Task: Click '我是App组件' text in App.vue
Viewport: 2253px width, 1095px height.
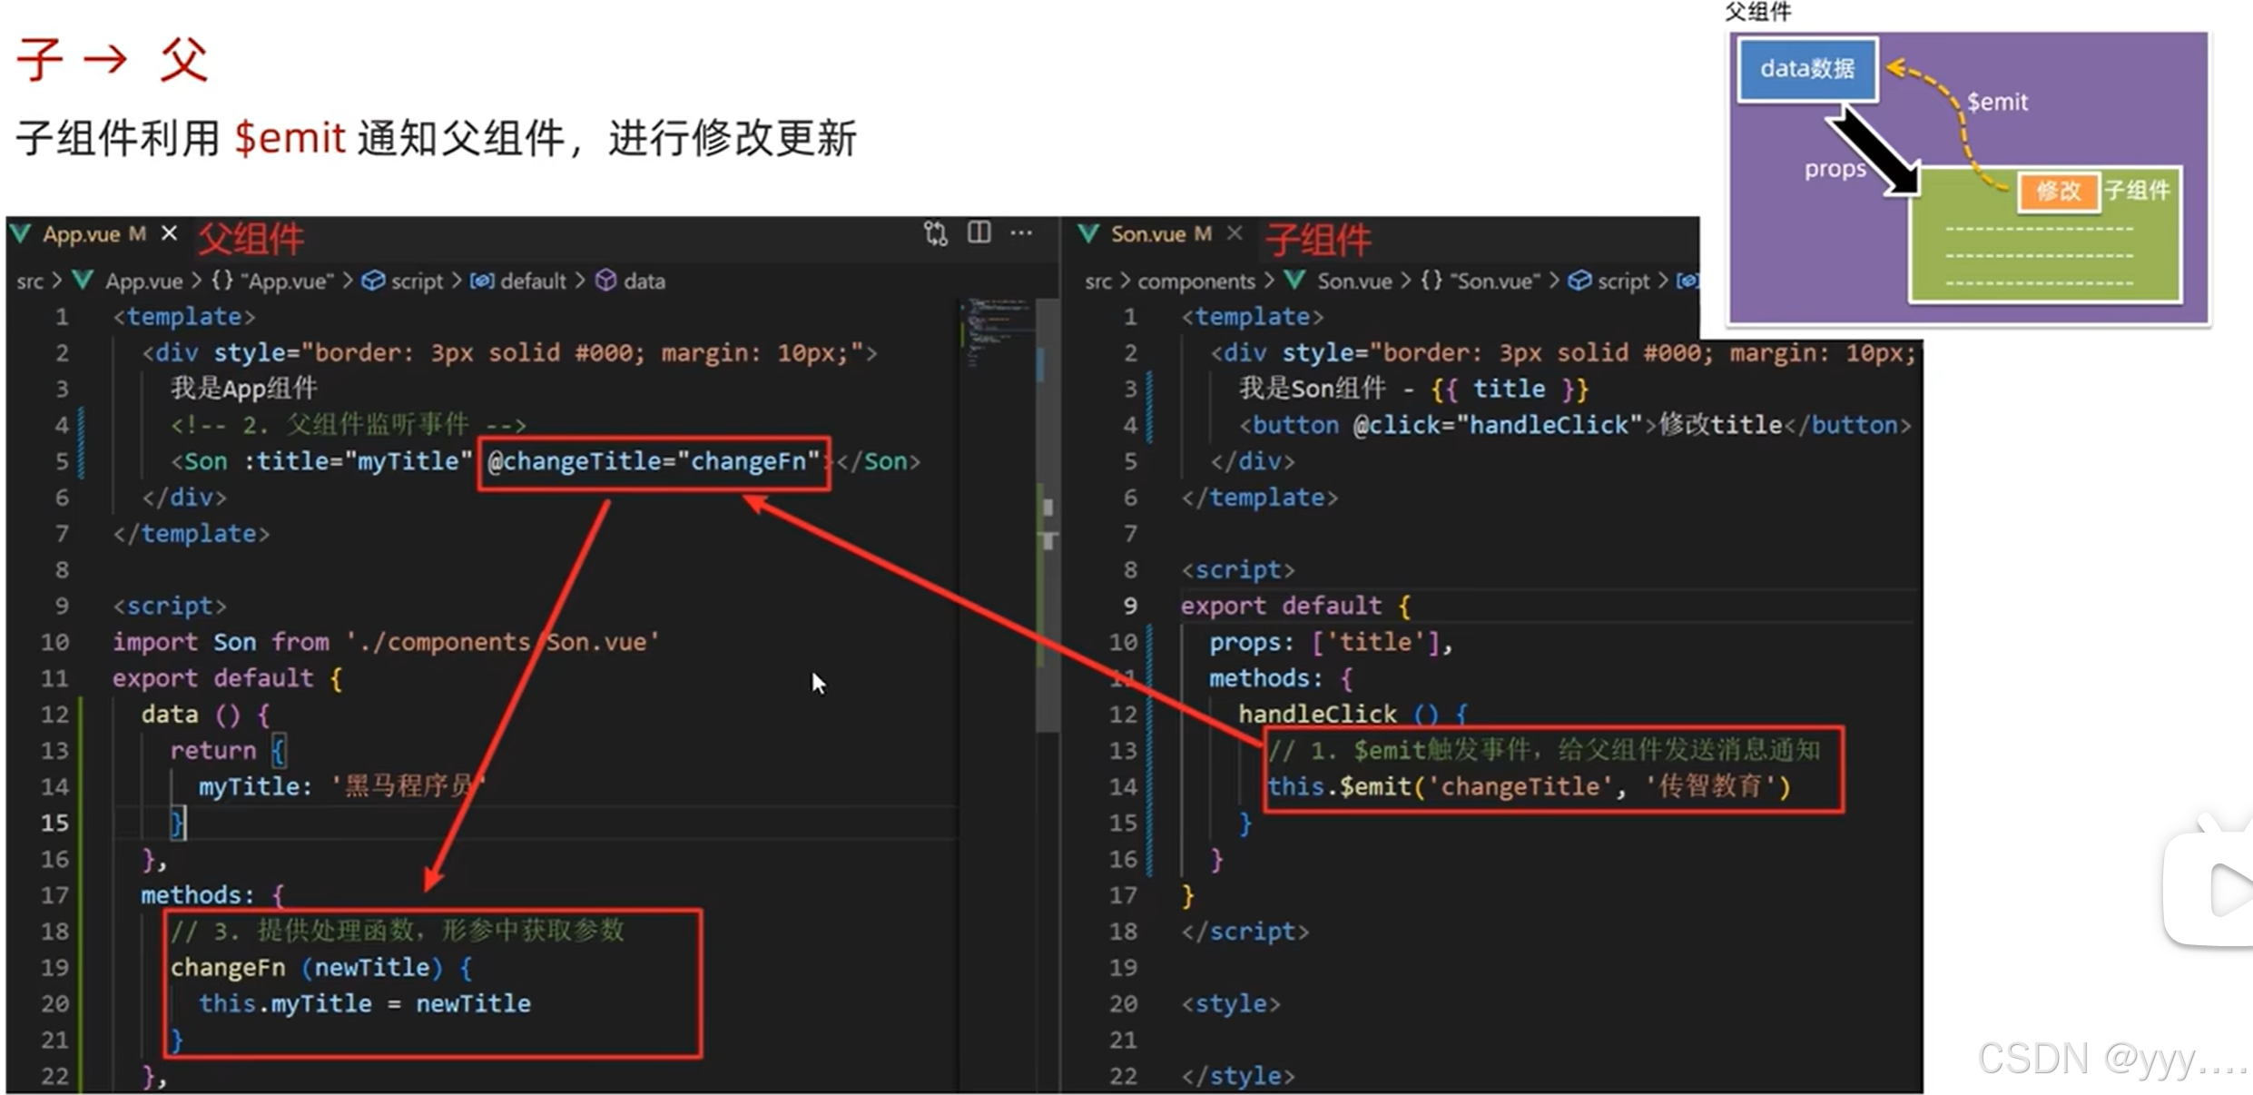Action: pos(244,389)
